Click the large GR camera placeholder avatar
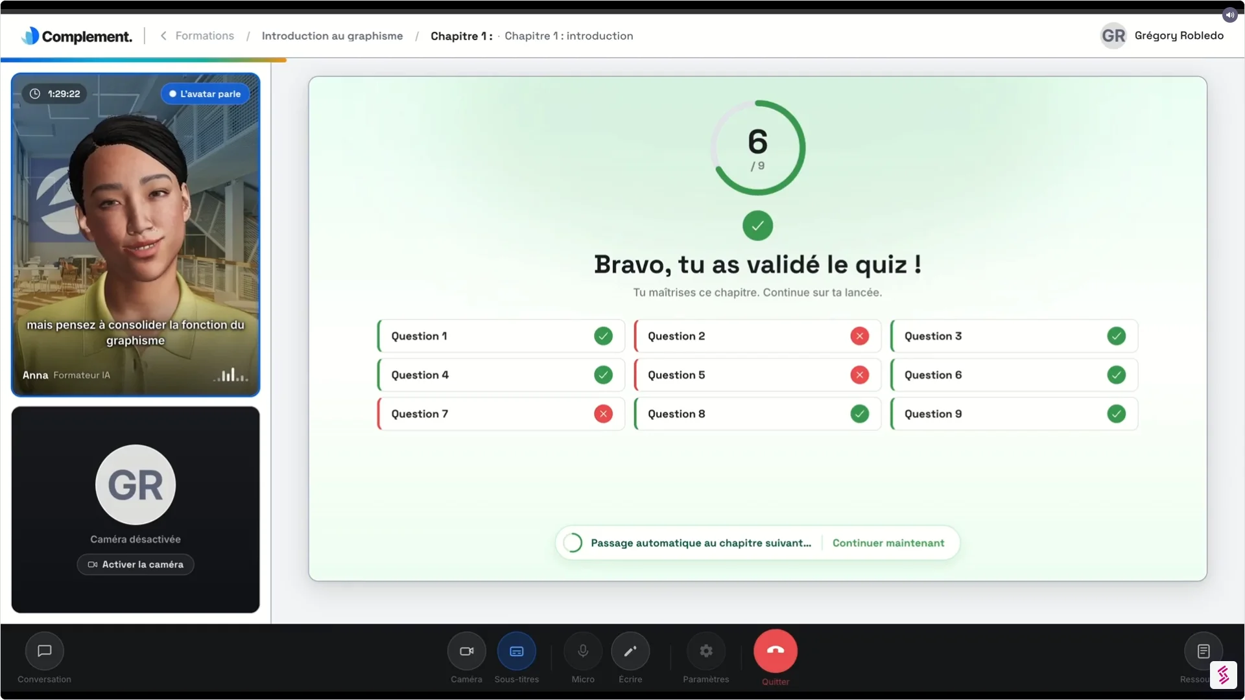 coord(136,485)
